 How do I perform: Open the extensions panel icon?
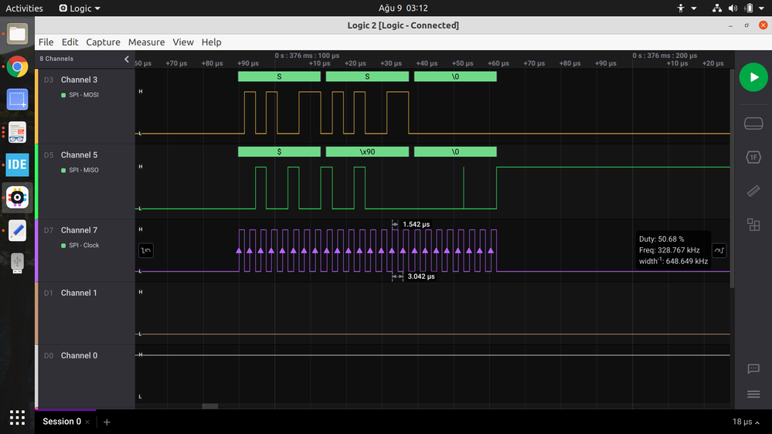point(753,225)
